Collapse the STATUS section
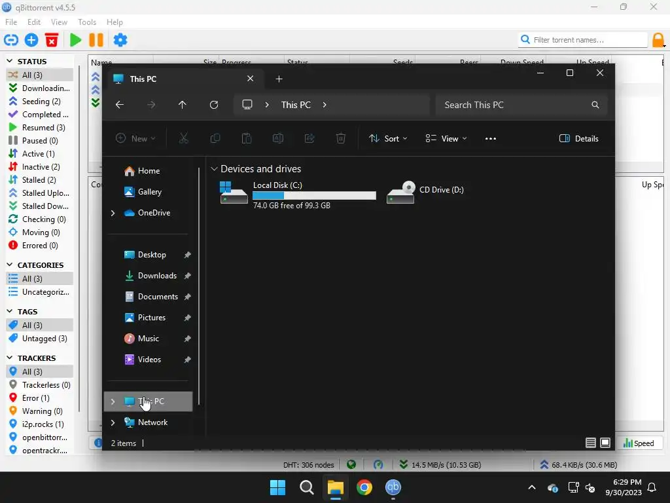Viewport: 670px width, 503px height. 10,61
